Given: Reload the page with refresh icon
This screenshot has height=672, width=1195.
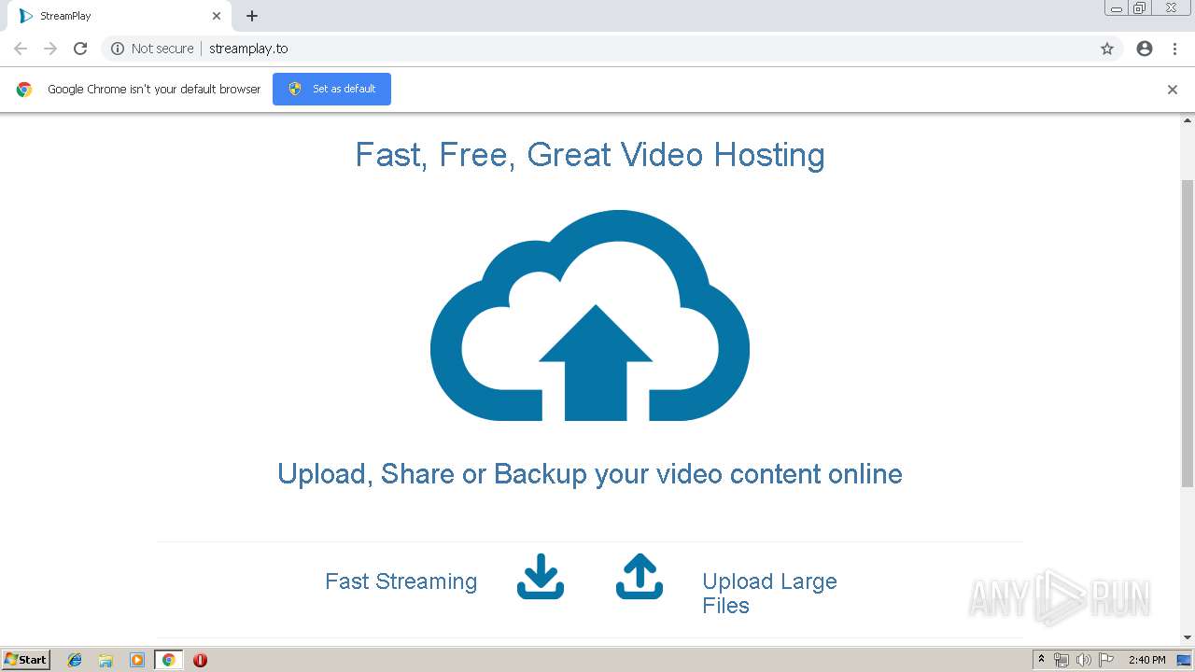Looking at the screenshot, I should [x=80, y=49].
